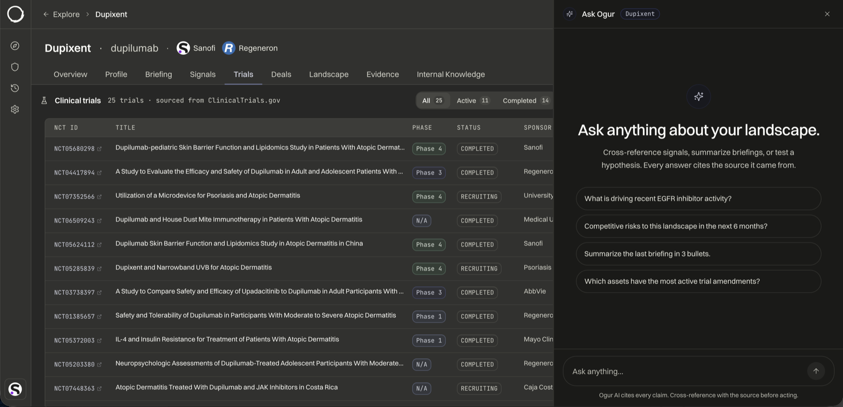Click Phase 3 badge for NCT03738397

[x=429, y=293]
